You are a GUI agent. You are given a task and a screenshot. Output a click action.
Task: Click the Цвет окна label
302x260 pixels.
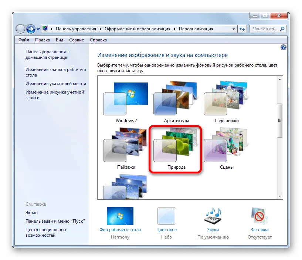pos(166,230)
